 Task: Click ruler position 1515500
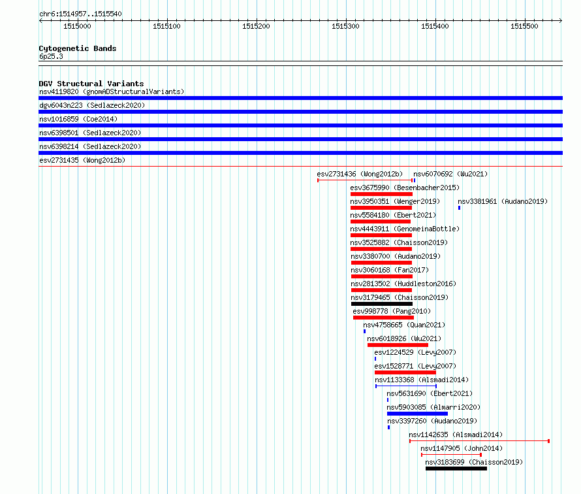pyautogui.click(x=524, y=26)
